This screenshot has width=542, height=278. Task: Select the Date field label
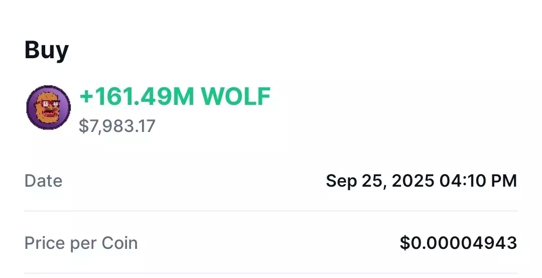pyautogui.click(x=43, y=181)
